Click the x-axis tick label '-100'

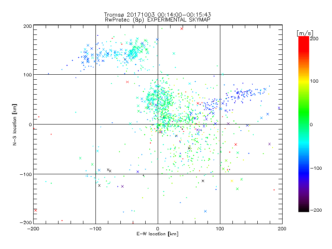pos(95,229)
